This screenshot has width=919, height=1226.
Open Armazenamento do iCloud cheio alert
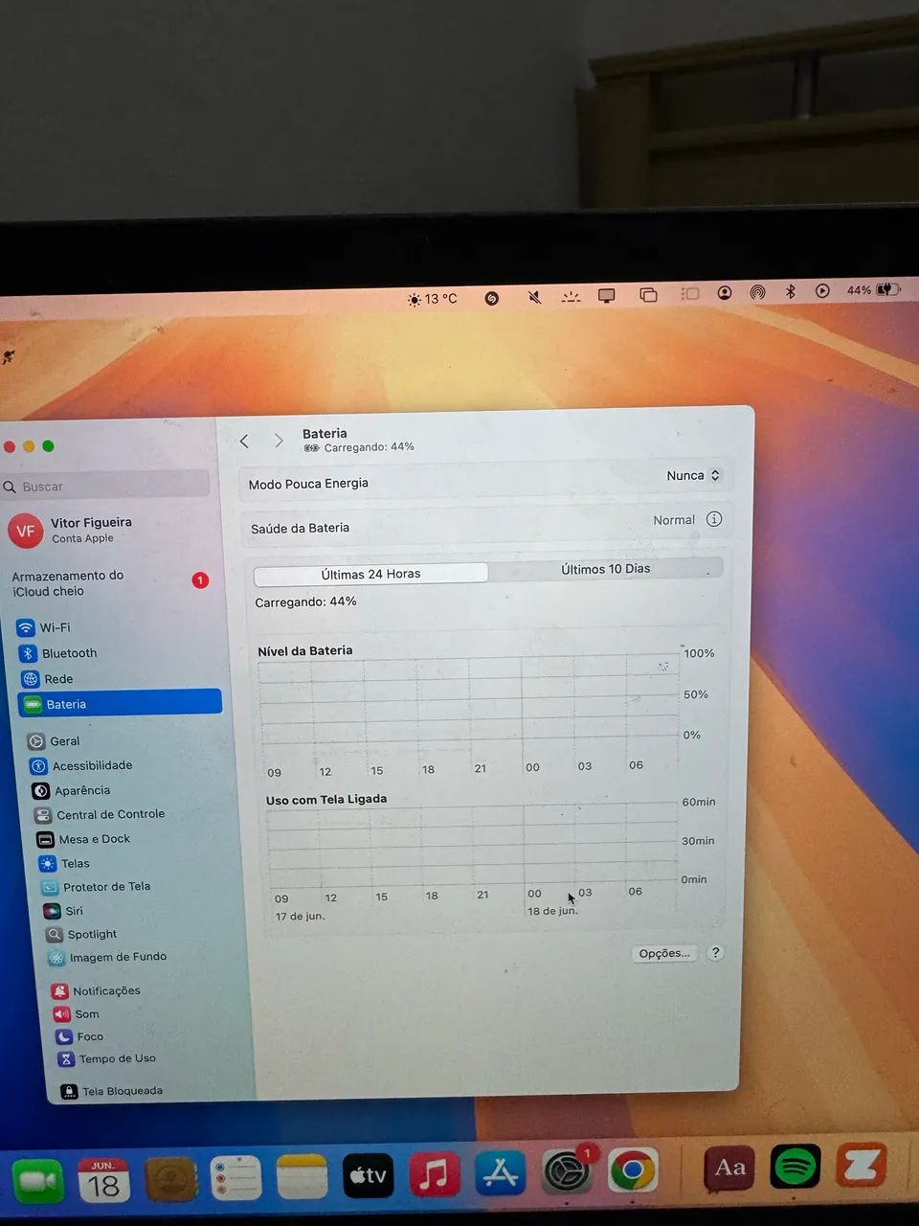tap(110, 582)
